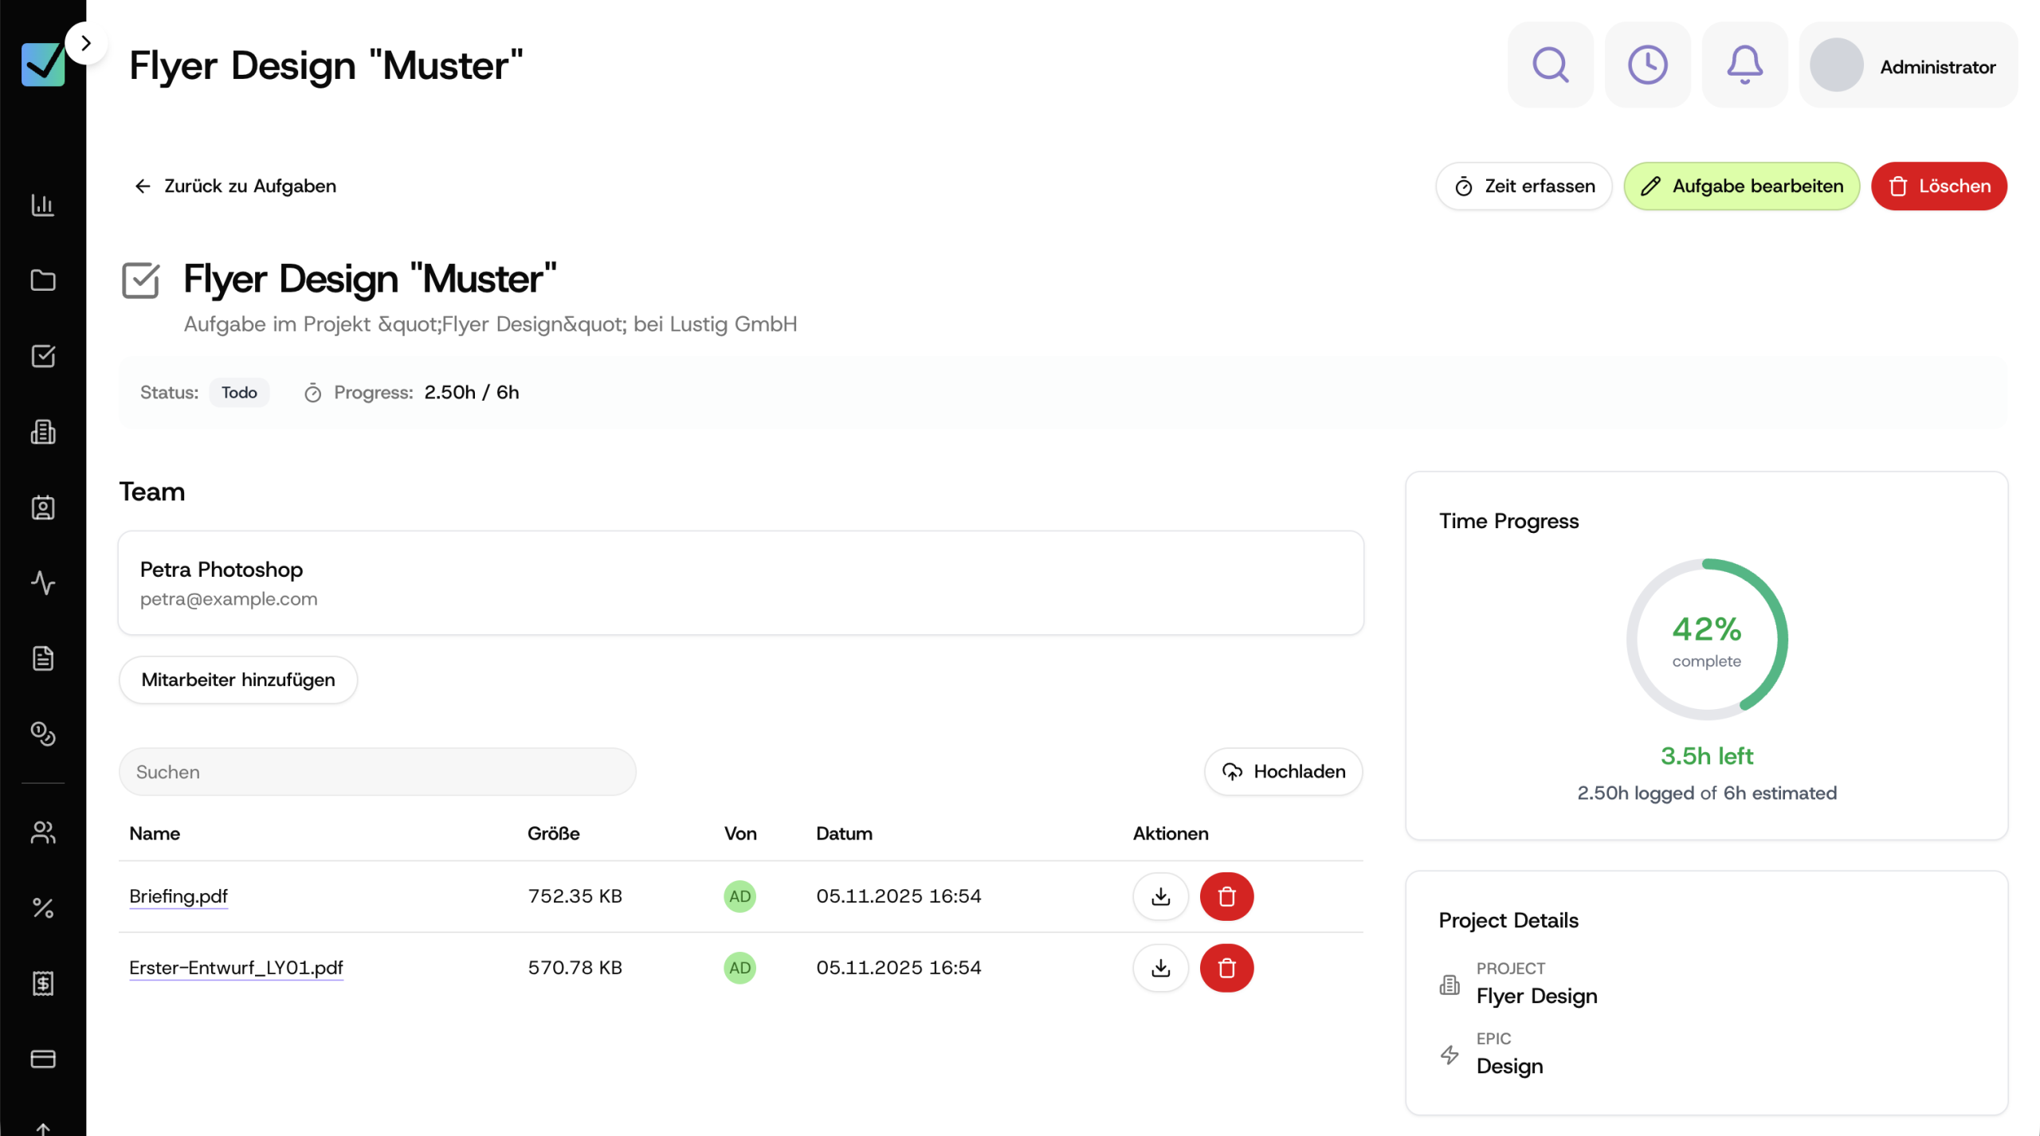Open the activity pulse sidebar icon

pos(43,583)
